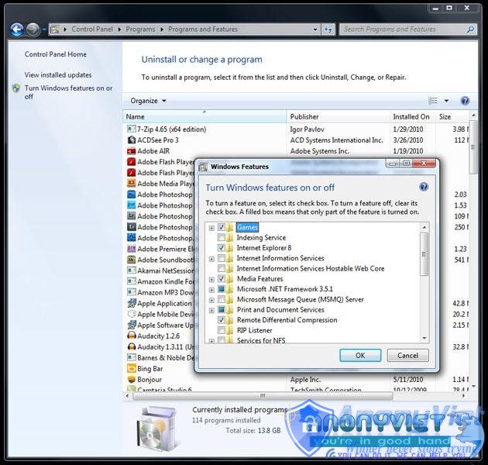
Task: Click the down arrow of features list scrollbar
Action: point(424,338)
